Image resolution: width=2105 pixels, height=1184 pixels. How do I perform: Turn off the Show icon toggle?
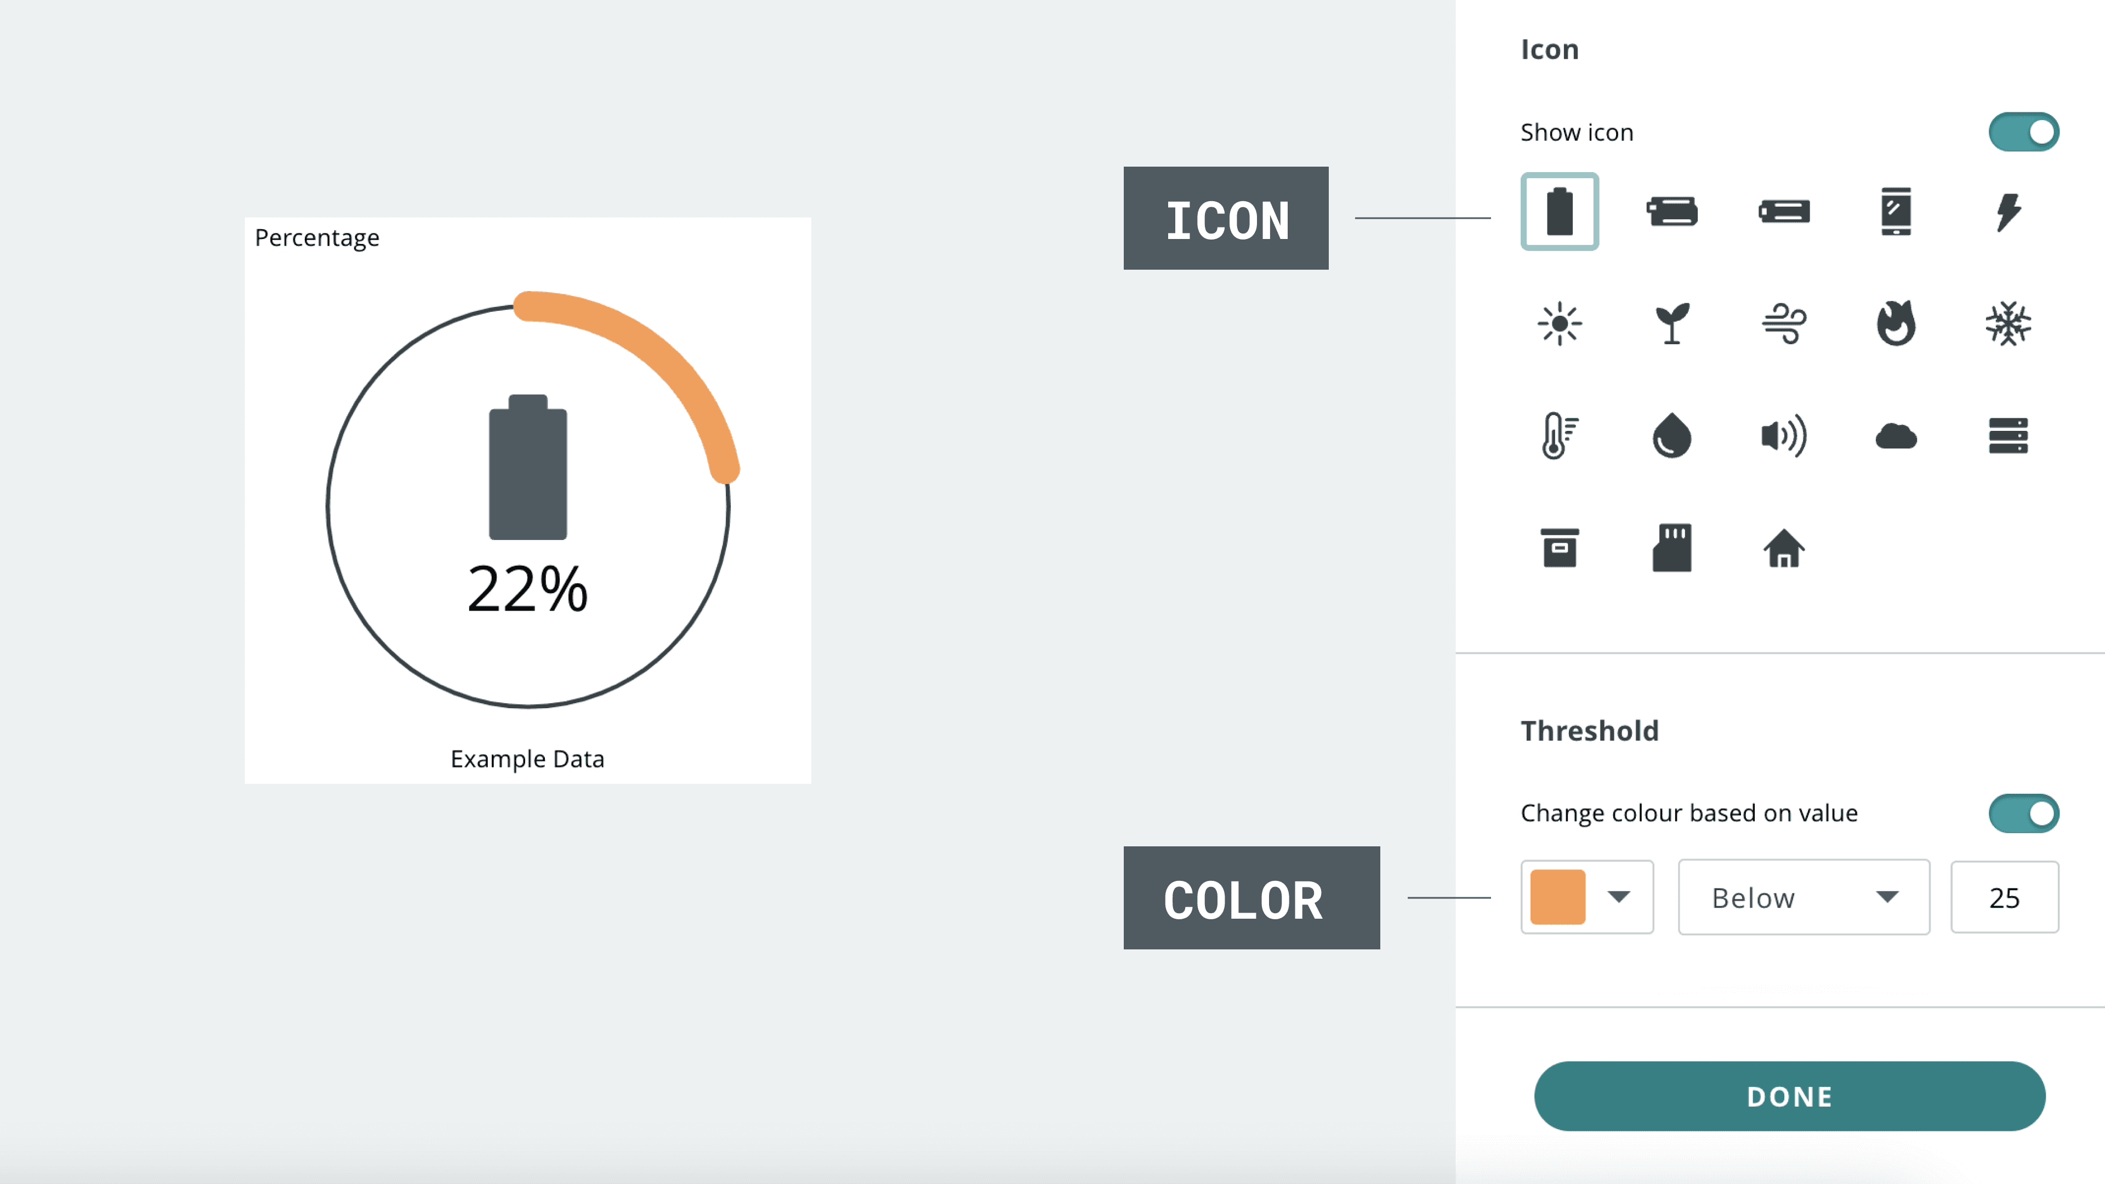[2023, 132]
